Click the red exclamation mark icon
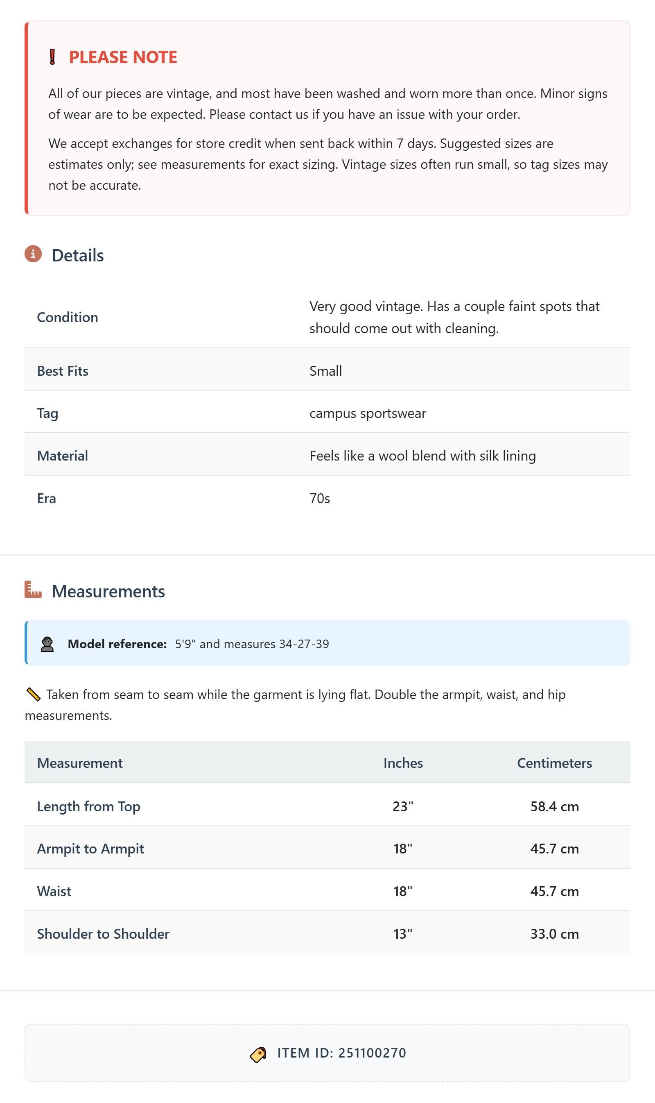655x1103 pixels. click(52, 57)
